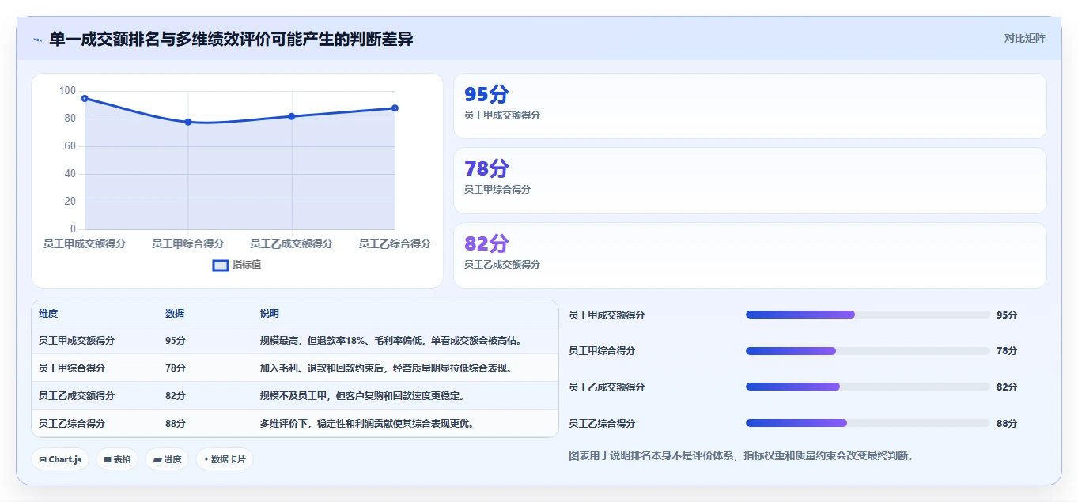Click the progress bar for 员工乙综合得分
This screenshot has width=1078, height=502.
coord(868,423)
